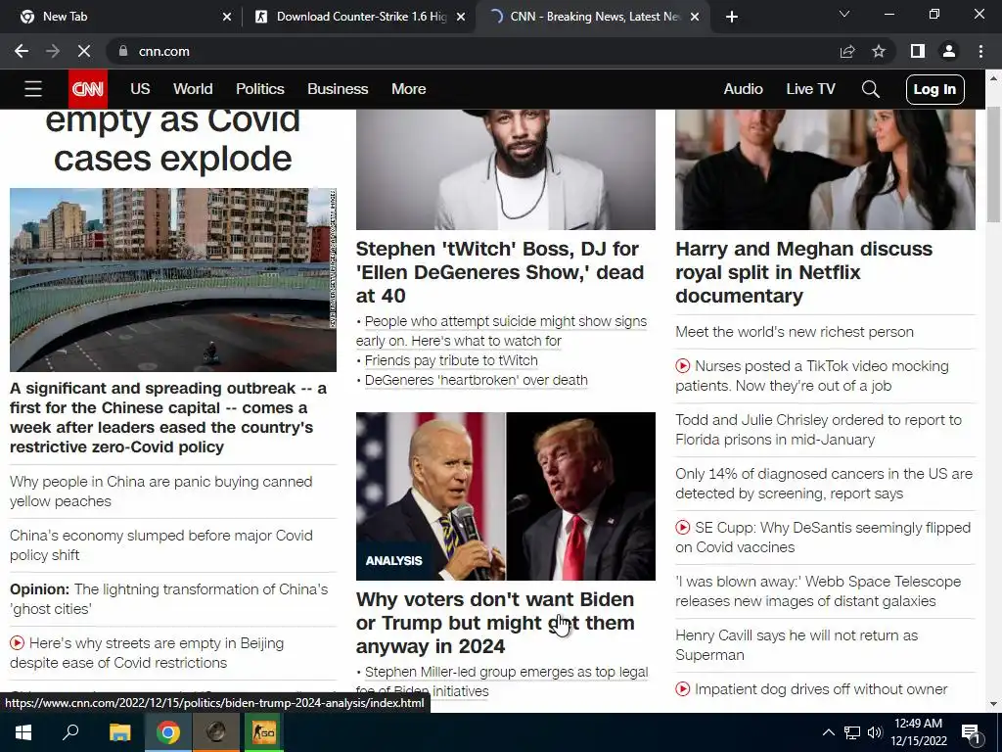1002x752 pixels.
Task: Open the CNN hamburger menu
Action: [x=33, y=89]
